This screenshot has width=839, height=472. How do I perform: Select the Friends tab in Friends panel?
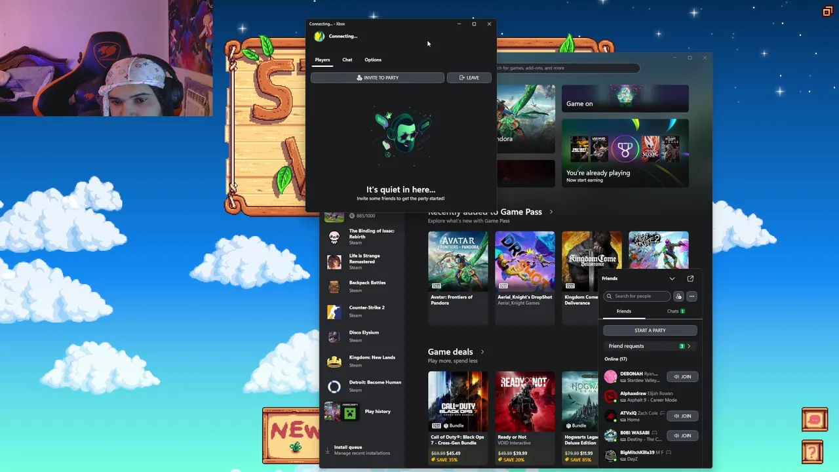click(x=623, y=311)
